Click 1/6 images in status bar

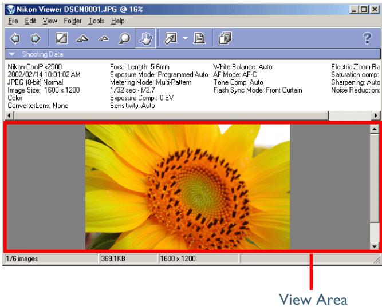[x=22, y=258]
